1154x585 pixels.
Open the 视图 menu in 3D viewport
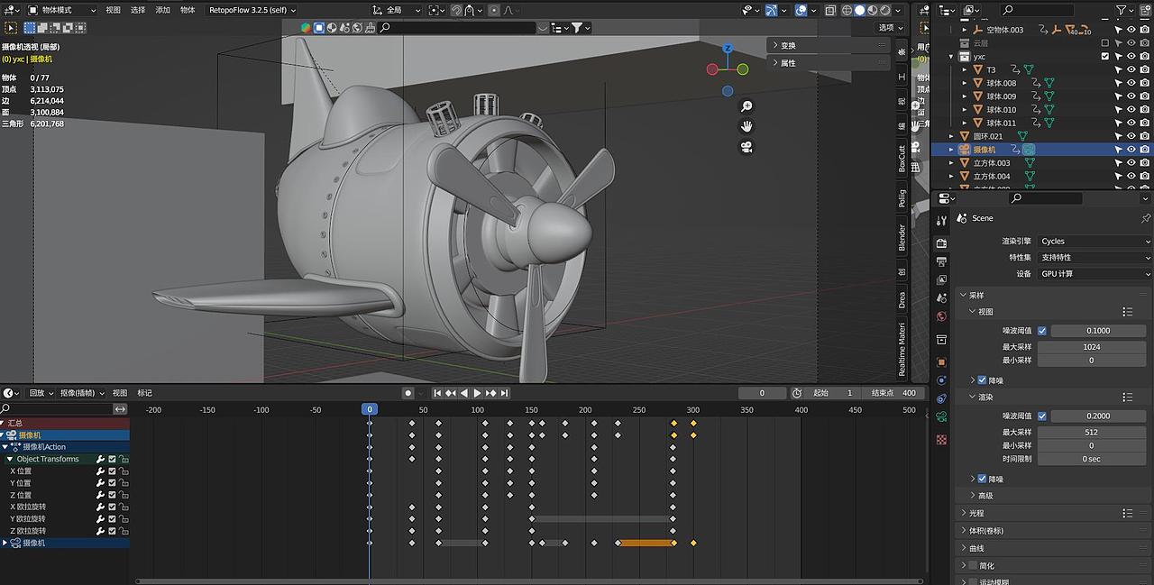113,10
